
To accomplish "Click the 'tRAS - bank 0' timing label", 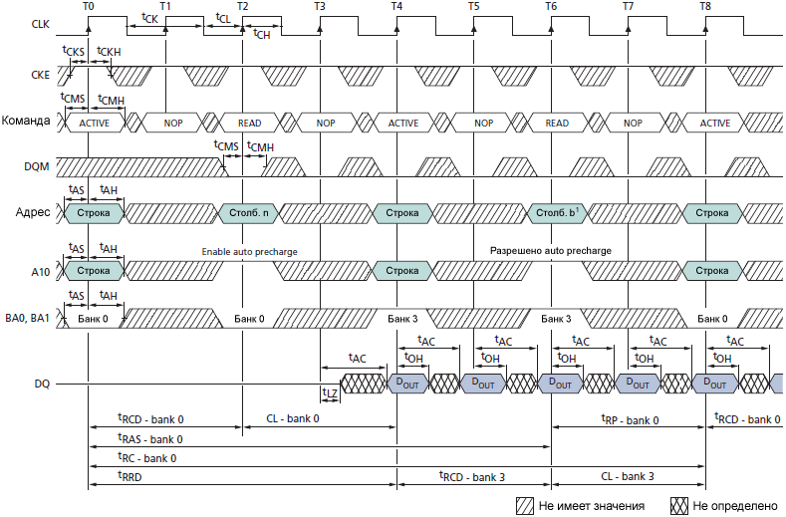I will (x=150, y=438).
